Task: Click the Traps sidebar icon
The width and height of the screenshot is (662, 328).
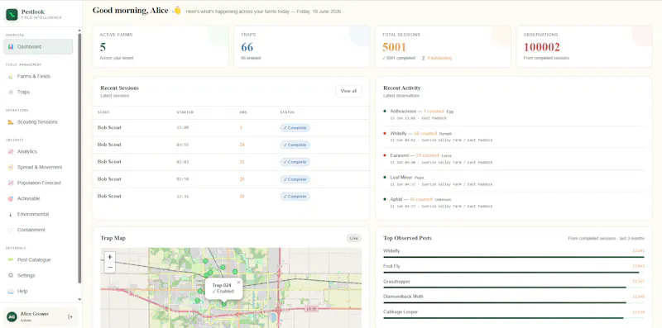Action: pyautogui.click(x=11, y=92)
